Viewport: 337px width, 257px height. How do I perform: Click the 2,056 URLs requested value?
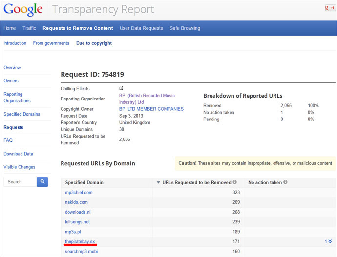(x=125, y=139)
